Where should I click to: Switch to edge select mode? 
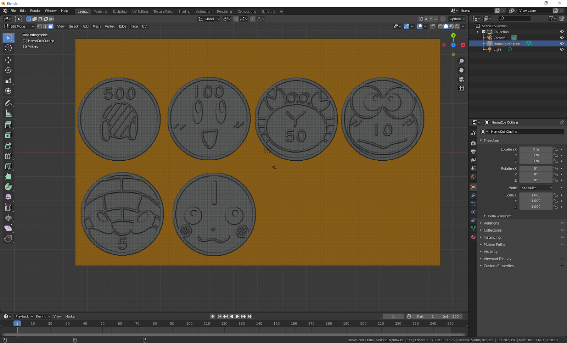click(x=45, y=26)
